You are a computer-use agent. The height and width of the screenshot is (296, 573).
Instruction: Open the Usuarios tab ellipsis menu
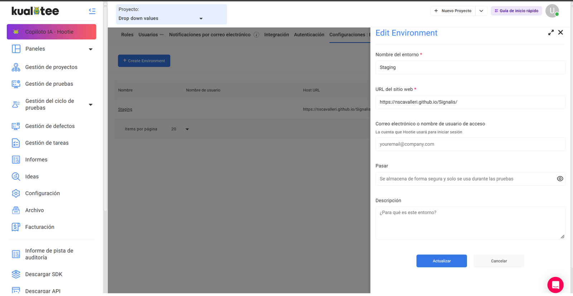tap(162, 35)
